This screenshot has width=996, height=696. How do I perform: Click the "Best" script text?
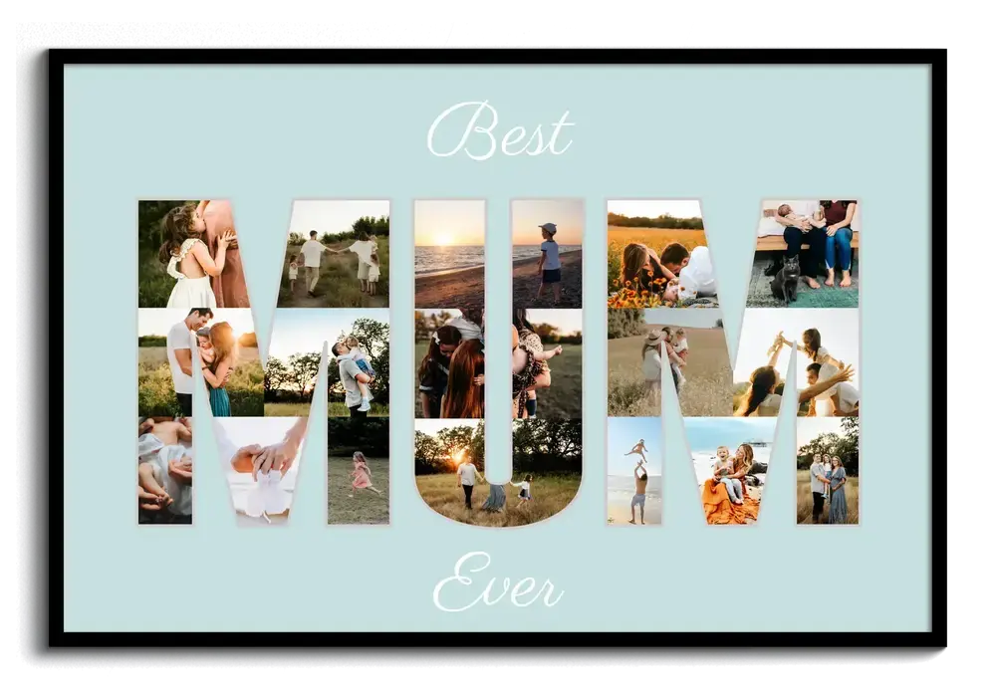(500, 131)
